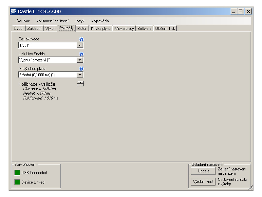262x197 pixels.
Task: Open the Nastavení zařízení menu
Action: (x=52, y=21)
